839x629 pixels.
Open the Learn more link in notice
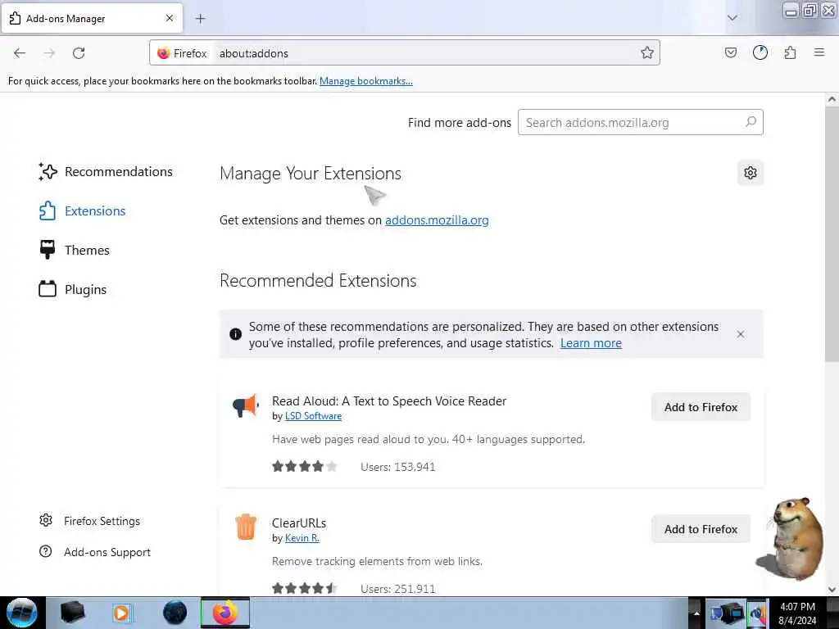point(591,343)
